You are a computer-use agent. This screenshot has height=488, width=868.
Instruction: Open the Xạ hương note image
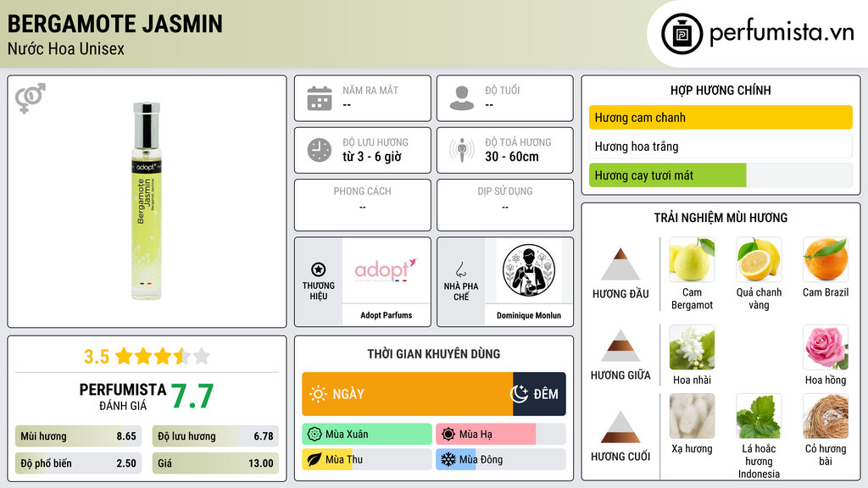point(692,416)
